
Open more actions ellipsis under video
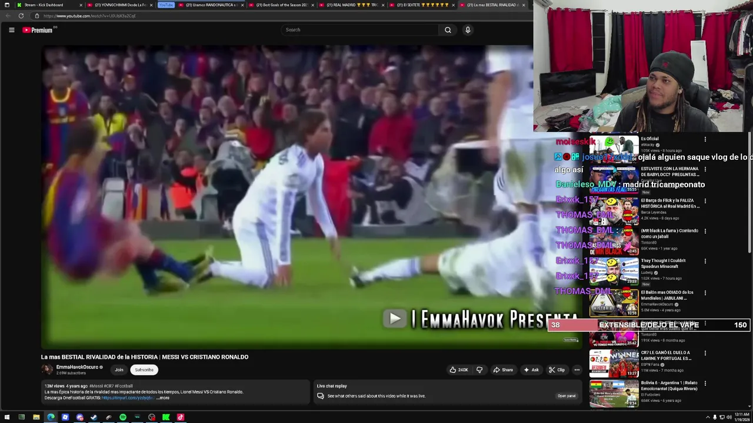577,370
